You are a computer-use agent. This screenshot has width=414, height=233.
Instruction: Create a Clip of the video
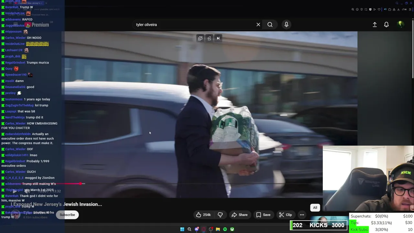285,215
